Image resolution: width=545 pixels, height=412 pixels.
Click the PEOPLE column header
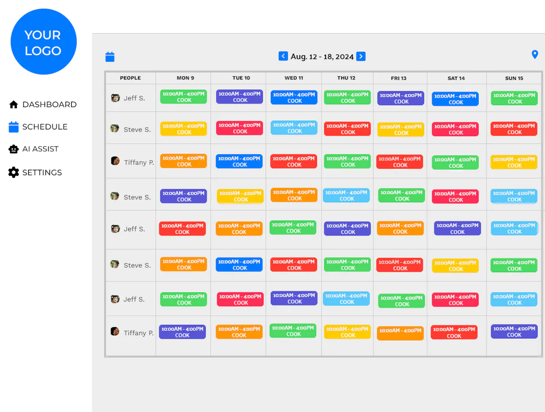(130, 78)
